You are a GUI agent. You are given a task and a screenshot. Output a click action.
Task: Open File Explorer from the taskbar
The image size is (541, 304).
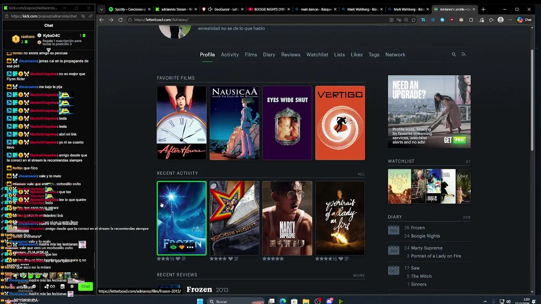pyautogui.click(x=306, y=301)
